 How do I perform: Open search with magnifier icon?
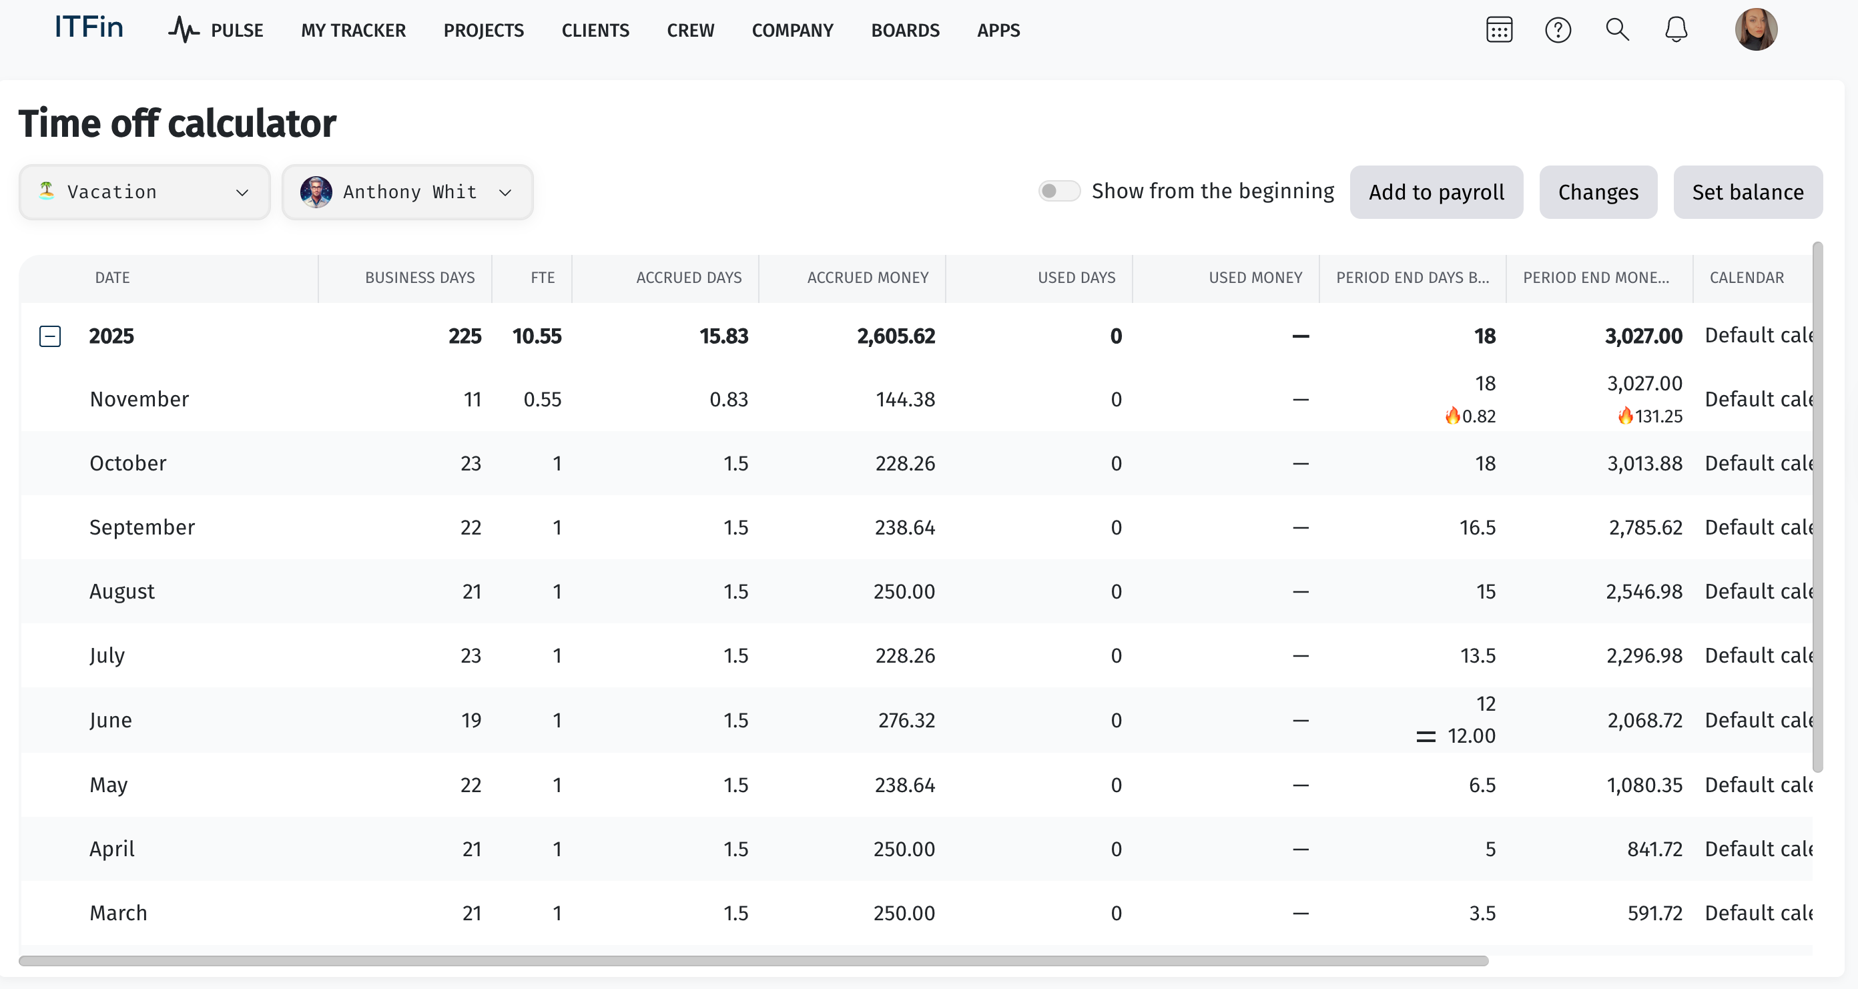click(x=1617, y=30)
